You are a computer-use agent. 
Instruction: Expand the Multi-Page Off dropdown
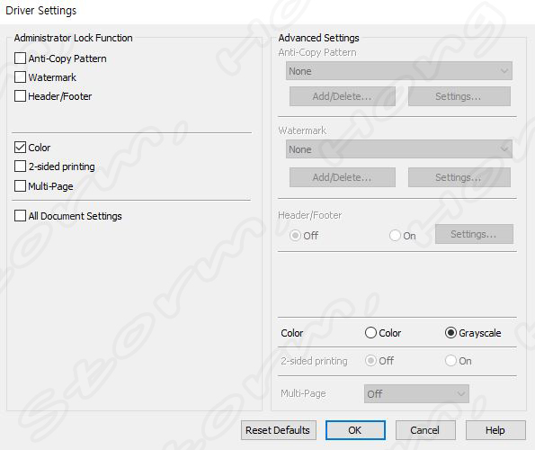[x=416, y=393]
